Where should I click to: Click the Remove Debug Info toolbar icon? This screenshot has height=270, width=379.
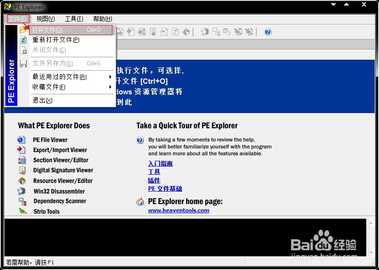point(238,32)
